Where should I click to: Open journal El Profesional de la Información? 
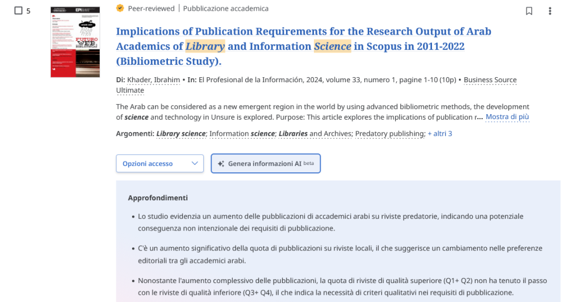point(251,80)
